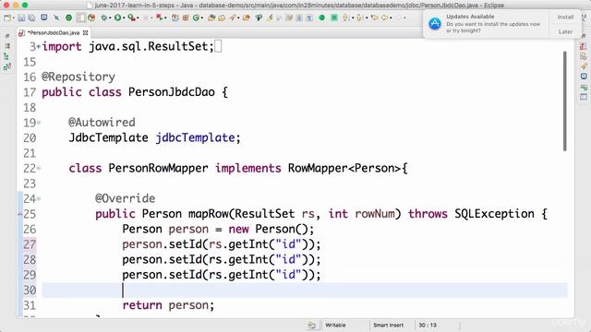591x332 pixels.
Task: Click the red globe icon beside the debug bug
Action: click(91, 18)
